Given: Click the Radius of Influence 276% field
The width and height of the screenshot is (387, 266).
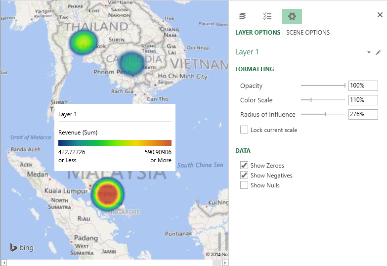Looking at the screenshot, I should [363, 114].
